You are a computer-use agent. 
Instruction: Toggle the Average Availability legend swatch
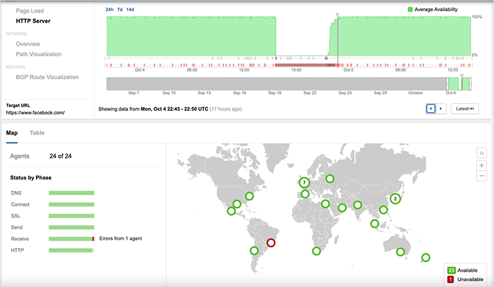click(x=410, y=10)
